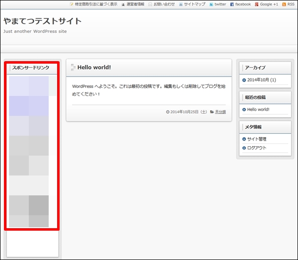Click the Google +1 icon
Viewport: 298px width, 260px height.
tap(257, 4)
